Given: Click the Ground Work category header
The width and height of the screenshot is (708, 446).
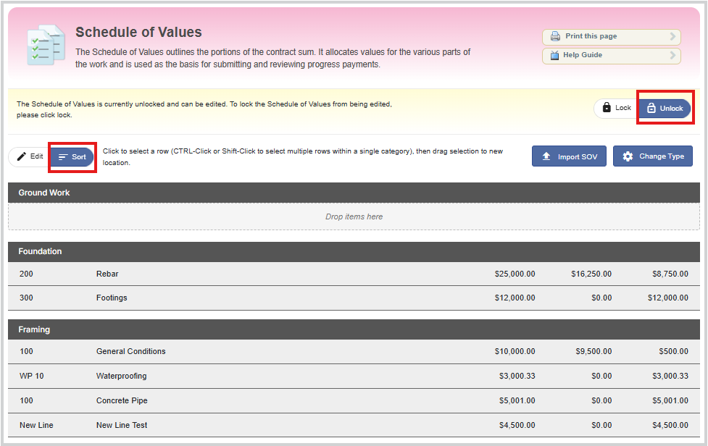Looking at the screenshot, I should coord(354,193).
